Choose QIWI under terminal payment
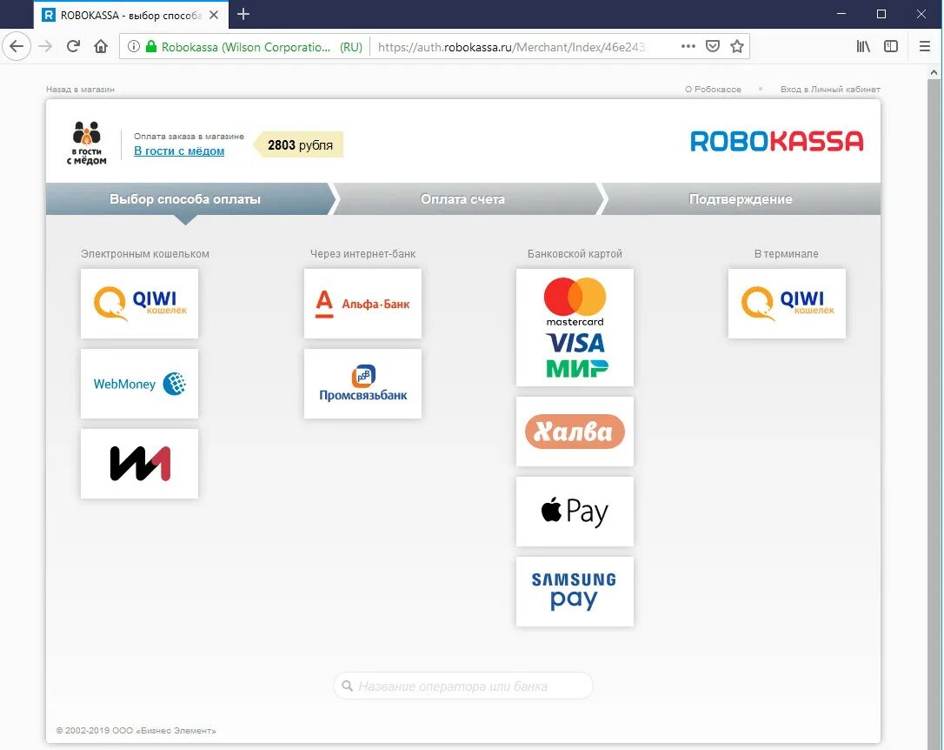Image resolution: width=944 pixels, height=750 pixels. pos(787,303)
